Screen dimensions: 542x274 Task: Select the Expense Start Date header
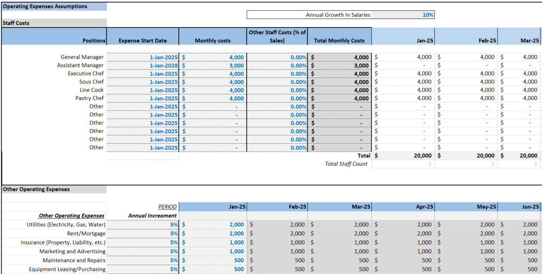click(143, 36)
